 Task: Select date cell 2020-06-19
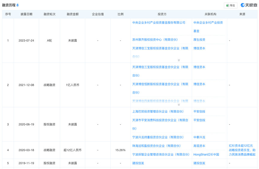[26, 124]
